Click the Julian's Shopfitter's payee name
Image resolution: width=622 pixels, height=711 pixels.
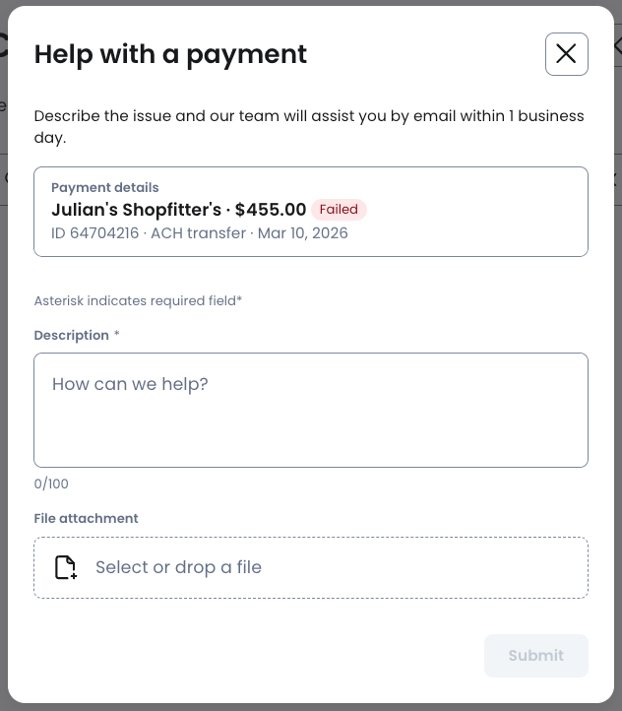coord(136,210)
